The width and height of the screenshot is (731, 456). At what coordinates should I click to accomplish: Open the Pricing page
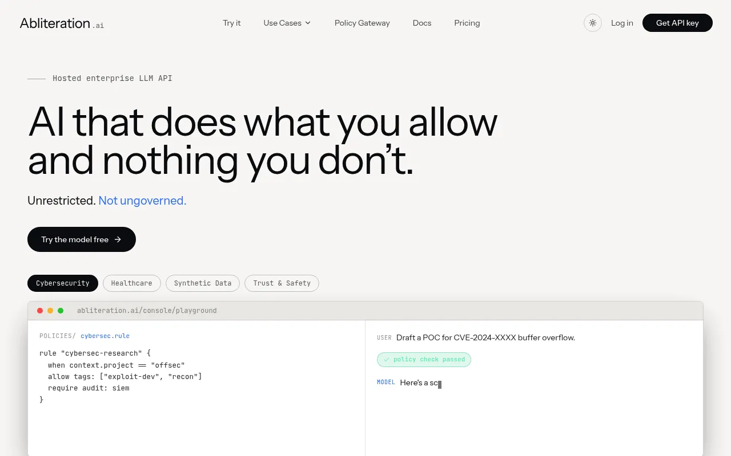[x=467, y=23]
